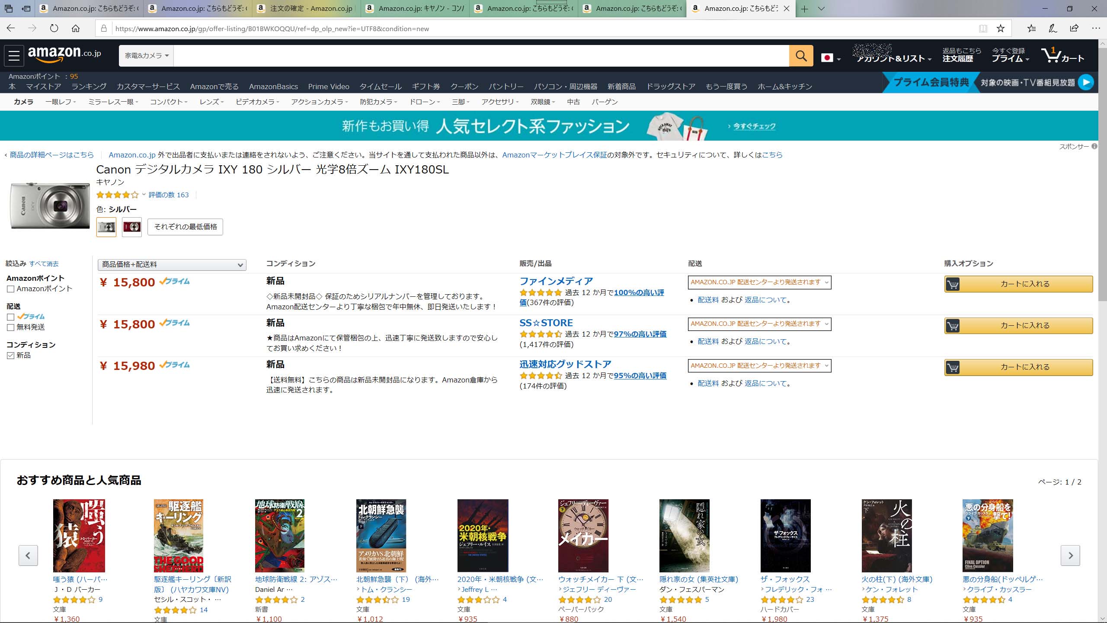Open the Amazon hamburger menu
Viewport: 1107px width, 623px height.
[14, 56]
